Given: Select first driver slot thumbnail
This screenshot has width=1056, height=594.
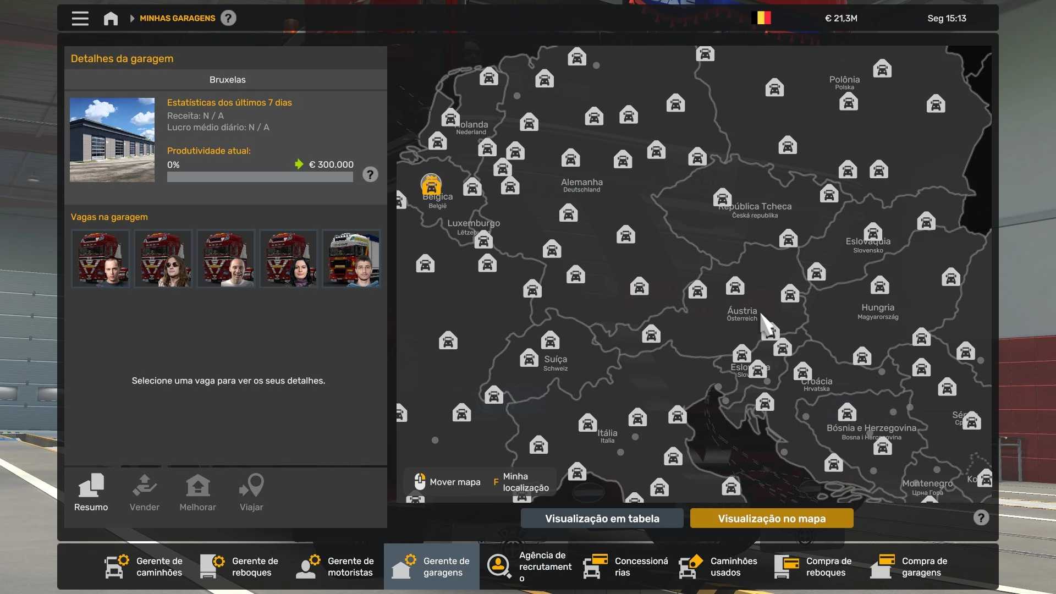Looking at the screenshot, I should (x=101, y=258).
